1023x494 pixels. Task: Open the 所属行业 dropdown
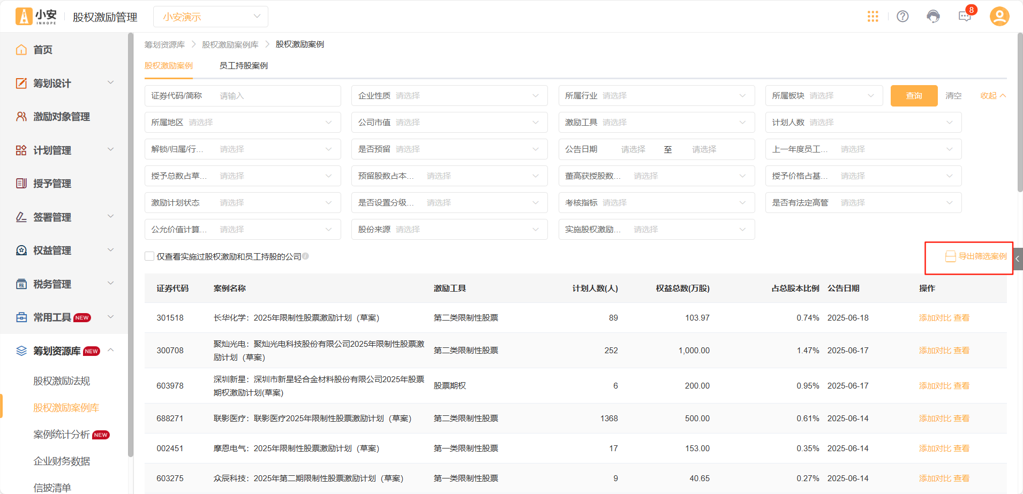click(657, 96)
